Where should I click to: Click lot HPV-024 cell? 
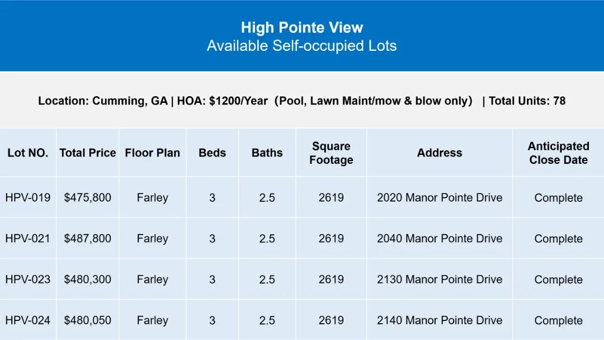coord(28,320)
